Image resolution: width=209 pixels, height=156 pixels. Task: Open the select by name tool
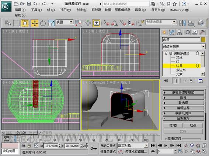[x=8, y=23]
